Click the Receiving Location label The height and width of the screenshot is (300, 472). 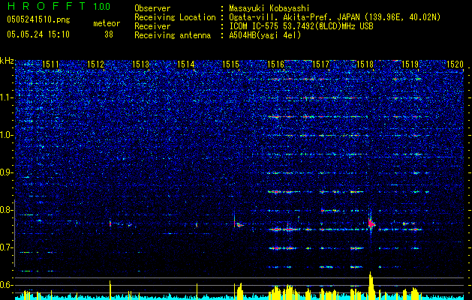pos(175,17)
